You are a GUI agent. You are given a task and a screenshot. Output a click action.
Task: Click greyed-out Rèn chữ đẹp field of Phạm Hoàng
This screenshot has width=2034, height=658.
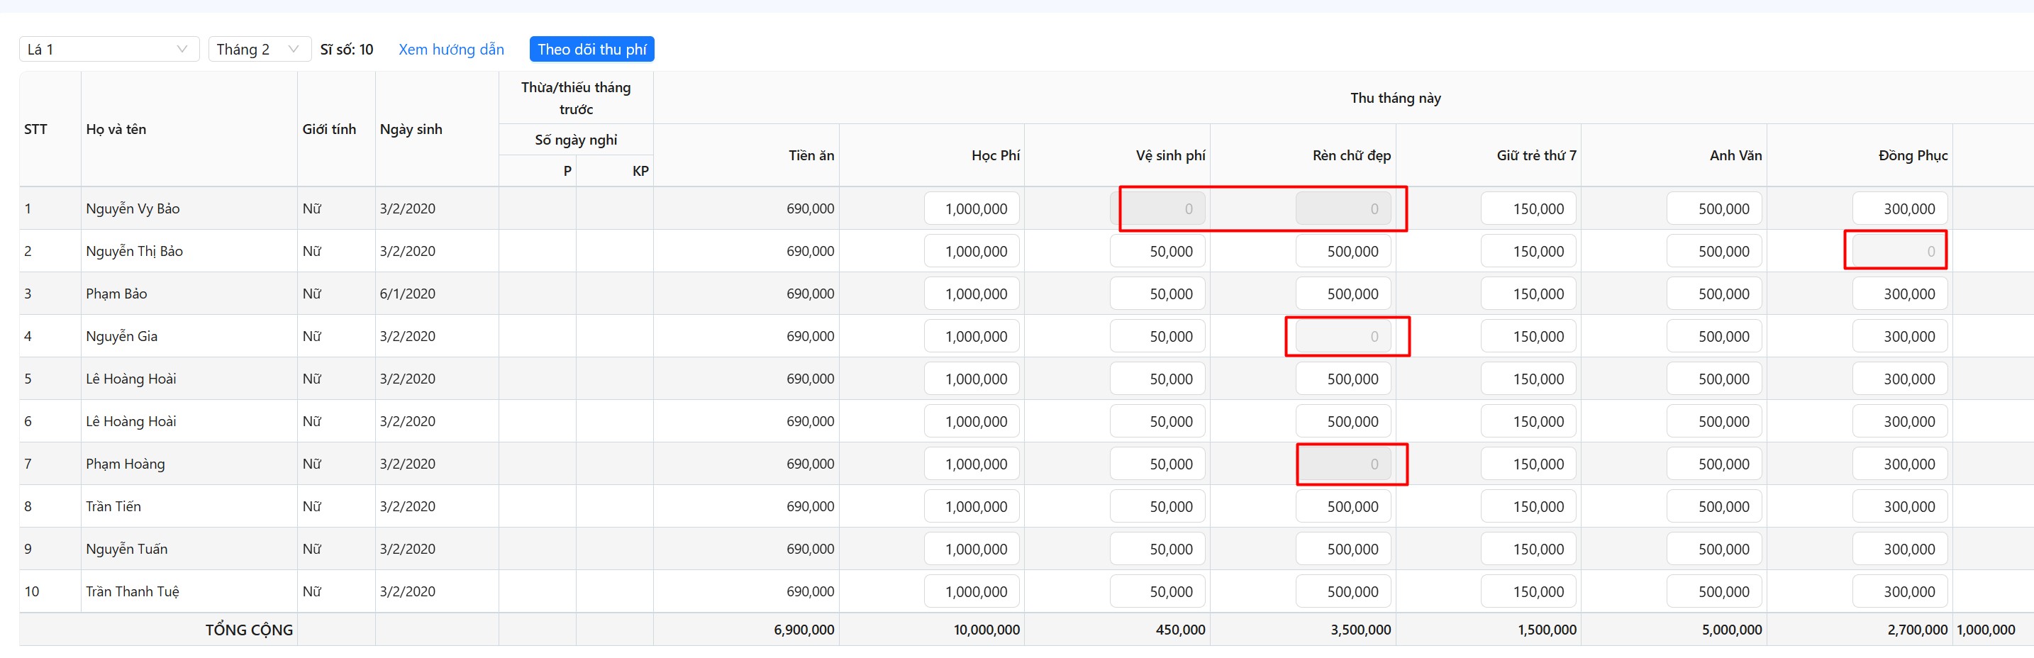(1343, 464)
